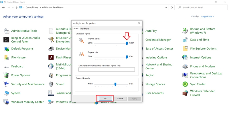
Task: Switch to the Hardware tab
Action: click(x=84, y=29)
